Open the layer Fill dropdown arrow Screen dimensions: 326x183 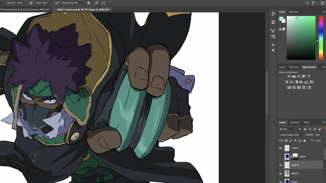pyautogui.click(x=324, y=141)
